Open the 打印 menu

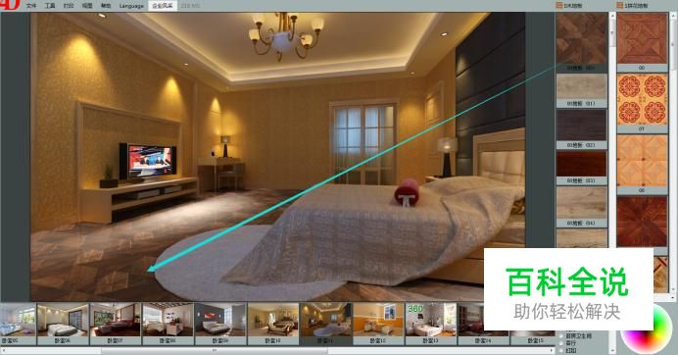pos(69,6)
